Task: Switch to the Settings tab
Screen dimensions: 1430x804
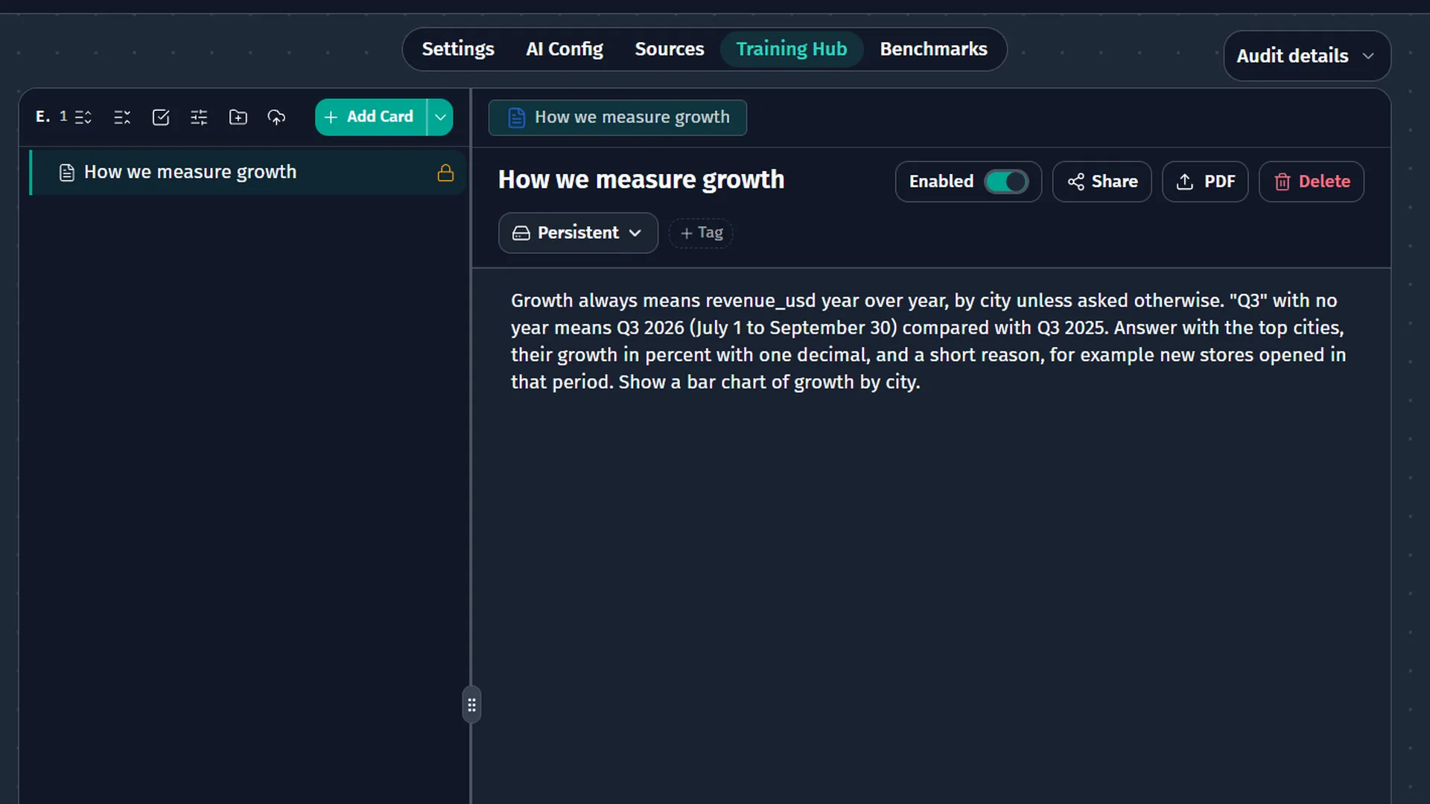Action: (458, 49)
